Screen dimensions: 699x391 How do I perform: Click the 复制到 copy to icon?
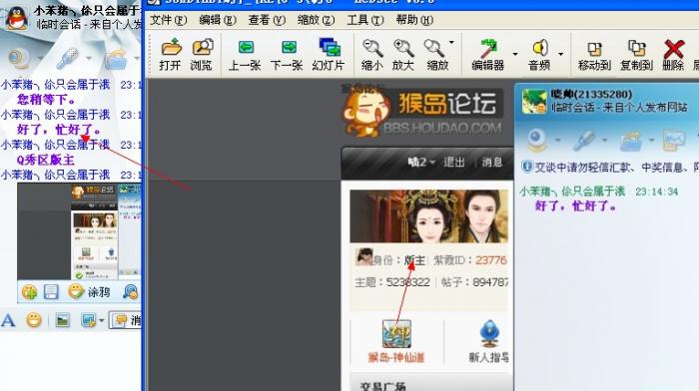pyautogui.click(x=637, y=54)
